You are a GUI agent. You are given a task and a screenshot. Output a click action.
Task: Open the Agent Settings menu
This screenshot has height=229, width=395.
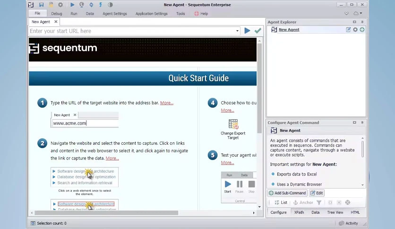pos(115,14)
